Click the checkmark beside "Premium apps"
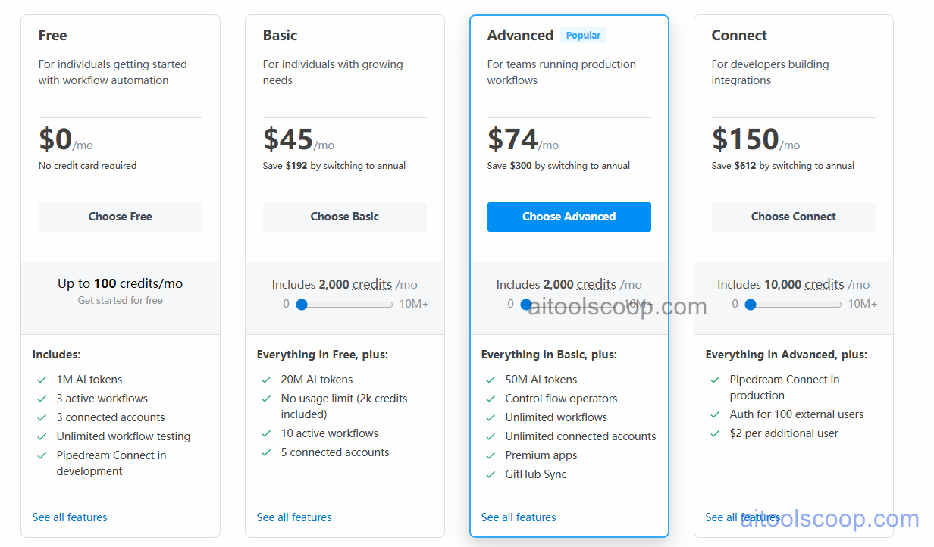934x547 pixels. [x=490, y=455]
